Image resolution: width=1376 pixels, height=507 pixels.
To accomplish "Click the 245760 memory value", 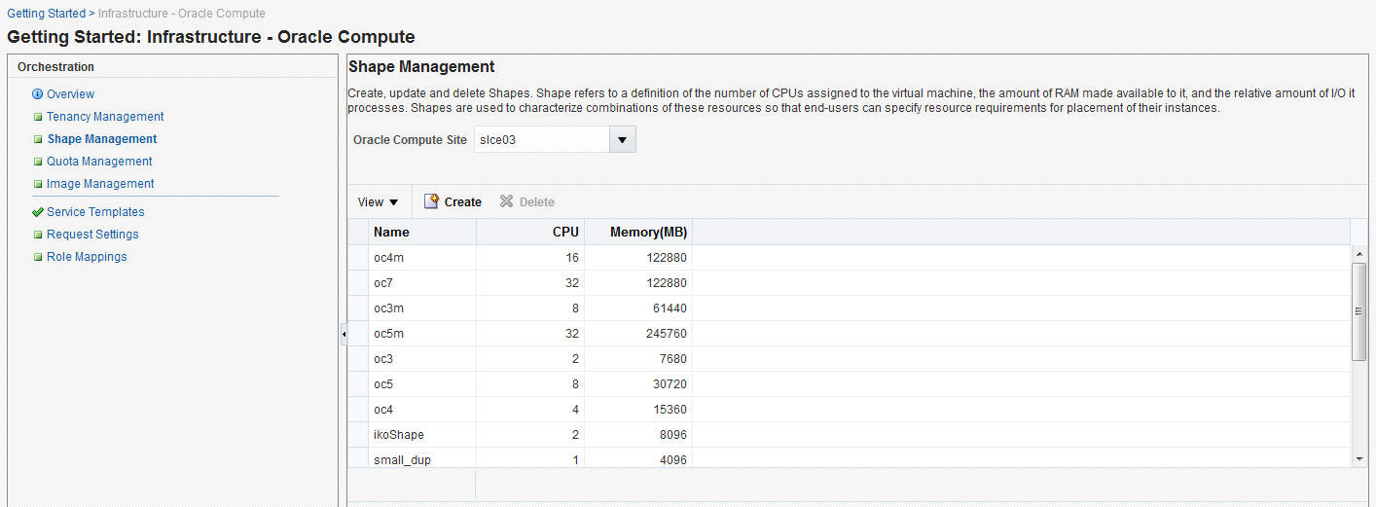I will click(667, 334).
